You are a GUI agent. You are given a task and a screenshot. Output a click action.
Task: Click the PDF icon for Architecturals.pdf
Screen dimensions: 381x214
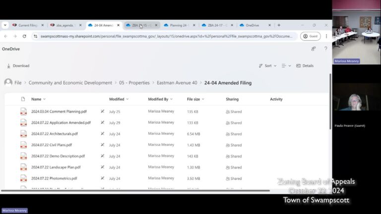click(x=23, y=134)
